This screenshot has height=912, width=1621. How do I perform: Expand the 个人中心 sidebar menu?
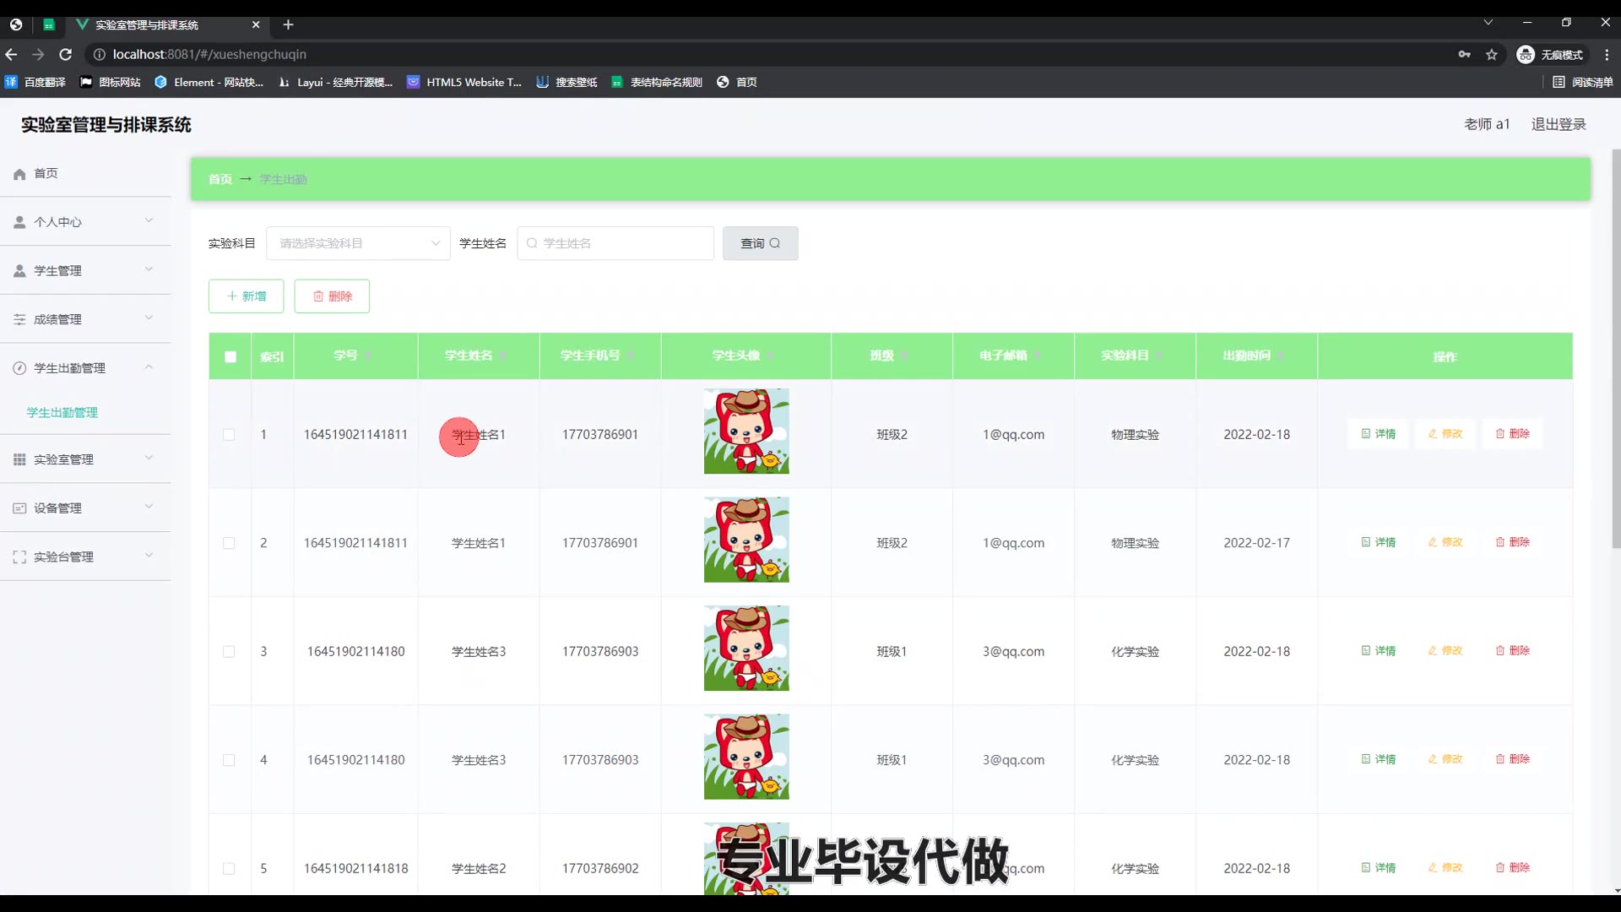(x=85, y=221)
